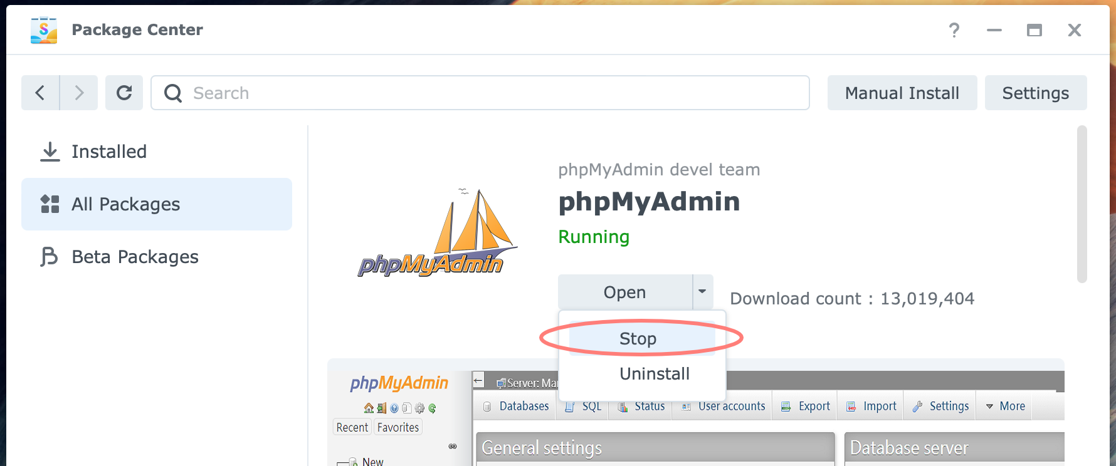
Task: Click the phpMyAdmin package title
Action: pyautogui.click(x=649, y=202)
